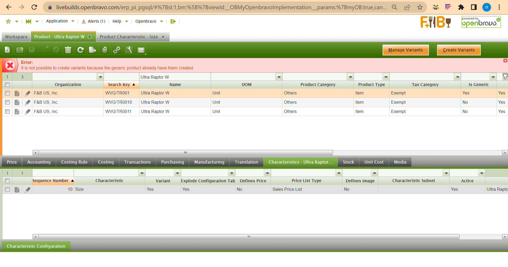The height and width of the screenshot is (267, 508).
Task: Select the Size characteristic row checkbox
Action: click(x=7, y=189)
